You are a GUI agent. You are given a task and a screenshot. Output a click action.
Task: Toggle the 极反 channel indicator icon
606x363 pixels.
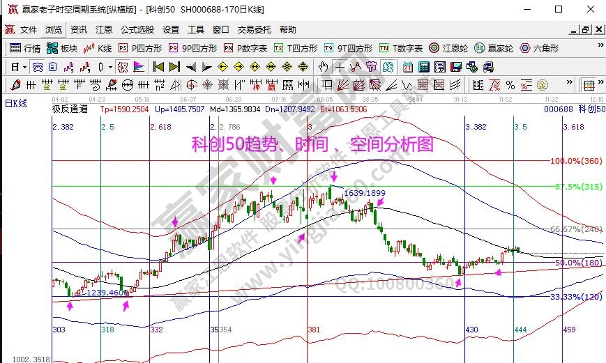tap(123, 67)
